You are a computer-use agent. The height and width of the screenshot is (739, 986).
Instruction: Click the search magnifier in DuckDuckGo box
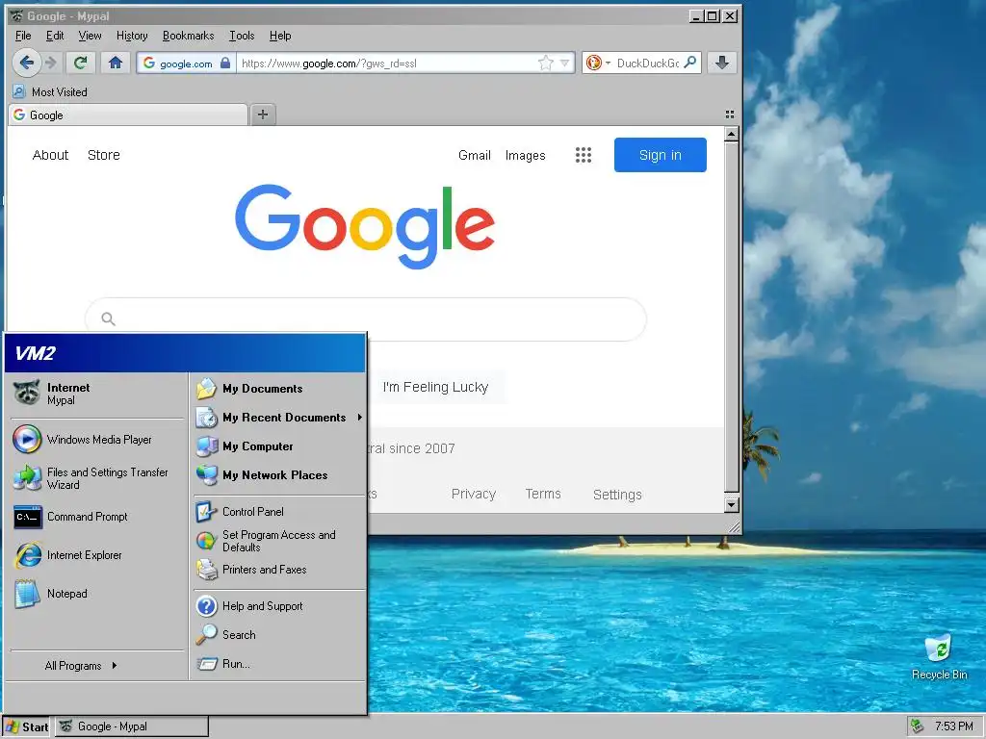690,63
